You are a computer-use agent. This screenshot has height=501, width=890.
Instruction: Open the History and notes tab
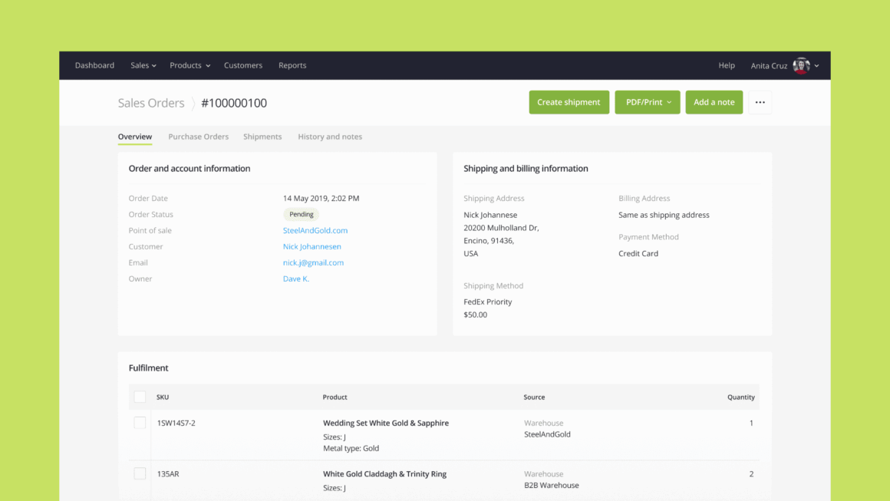coord(330,137)
